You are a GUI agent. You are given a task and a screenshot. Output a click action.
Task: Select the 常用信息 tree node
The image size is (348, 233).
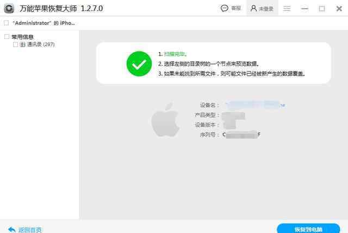click(x=22, y=37)
